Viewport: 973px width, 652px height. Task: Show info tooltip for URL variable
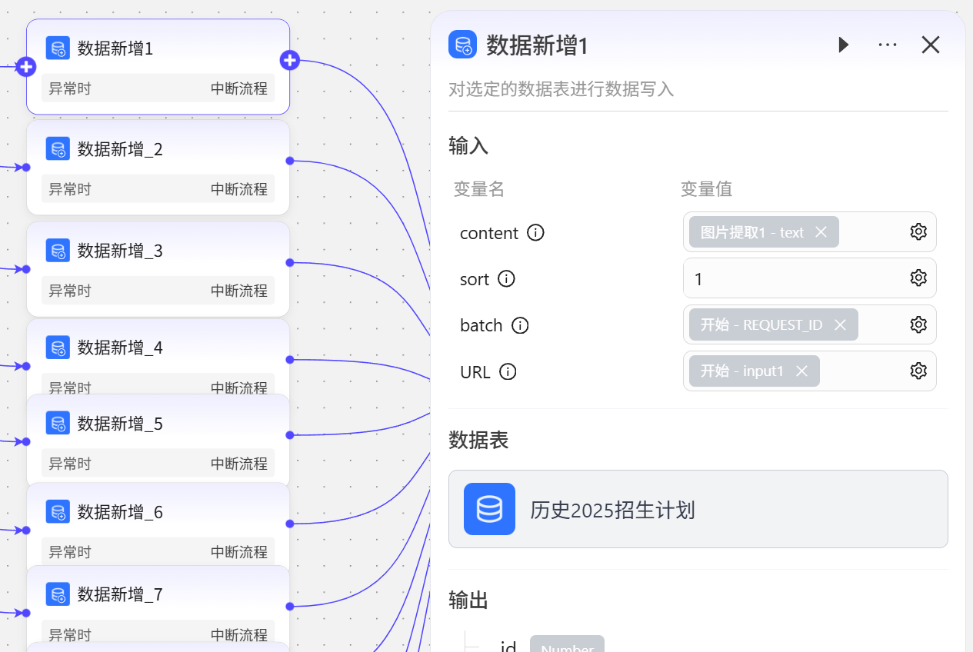point(508,372)
